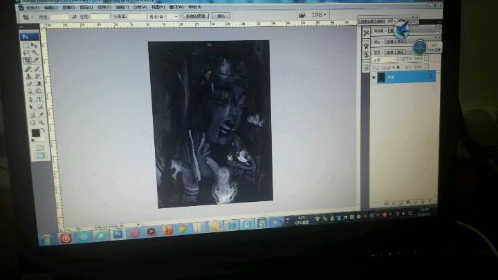
Task: Select the Horizontal Type tool
Action: click(x=39, y=100)
